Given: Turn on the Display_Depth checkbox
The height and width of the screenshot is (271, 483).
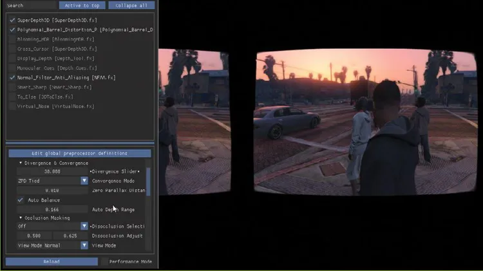Looking at the screenshot, I should tap(12, 58).
